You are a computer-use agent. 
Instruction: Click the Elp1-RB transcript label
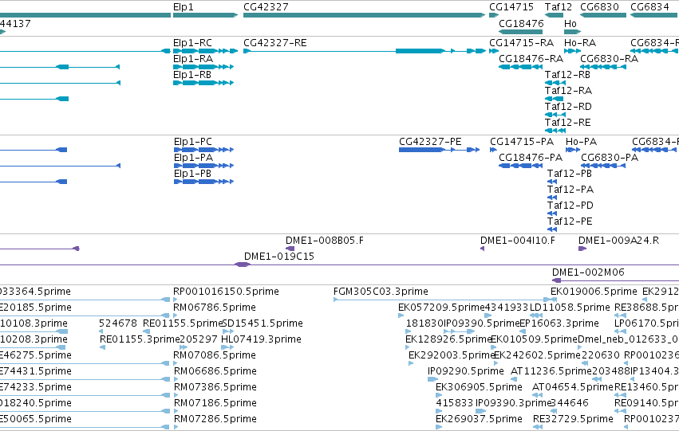(x=192, y=75)
